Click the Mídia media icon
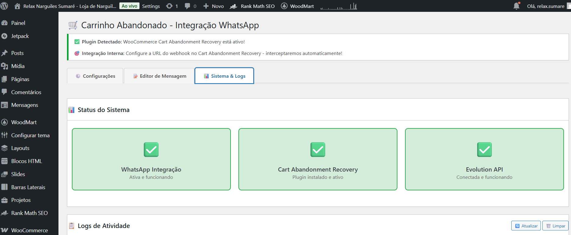571x235 pixels. pyautogui.click(x=5, y=66)
